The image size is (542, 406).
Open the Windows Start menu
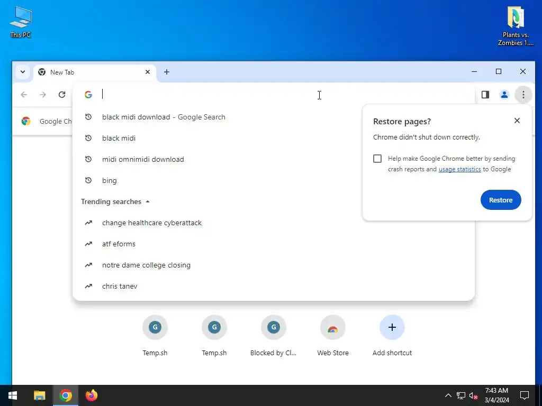[13, 395]
